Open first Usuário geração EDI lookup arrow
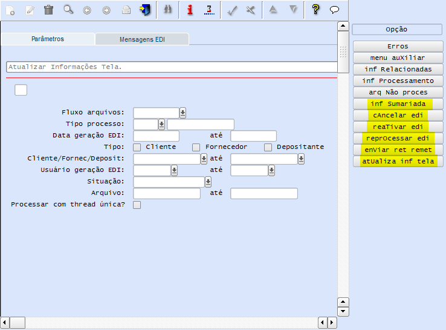The image size is (446, 330). coord(174,170)
